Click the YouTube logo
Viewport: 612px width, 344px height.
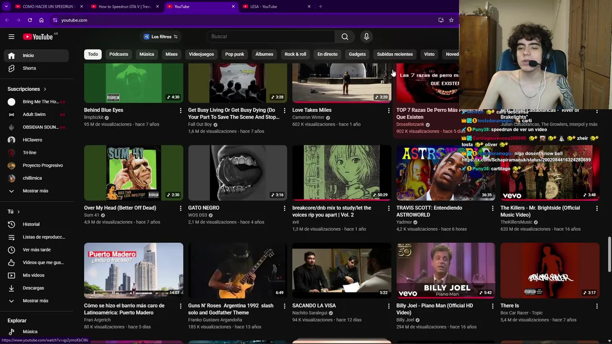pos(38,37)
